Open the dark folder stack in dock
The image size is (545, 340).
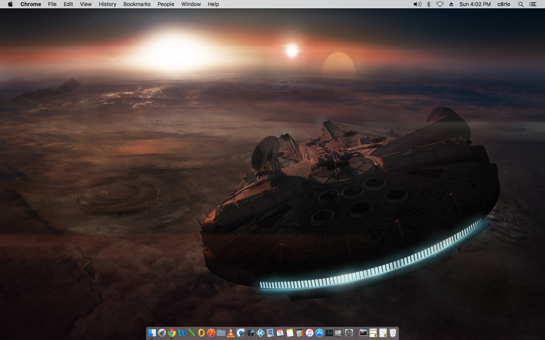pyautogui.click(x=363, y=333)
